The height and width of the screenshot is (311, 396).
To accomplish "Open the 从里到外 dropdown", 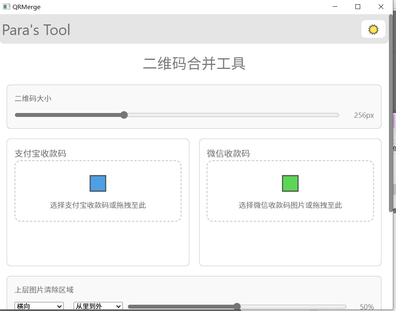I will click(x=98, y=306).
